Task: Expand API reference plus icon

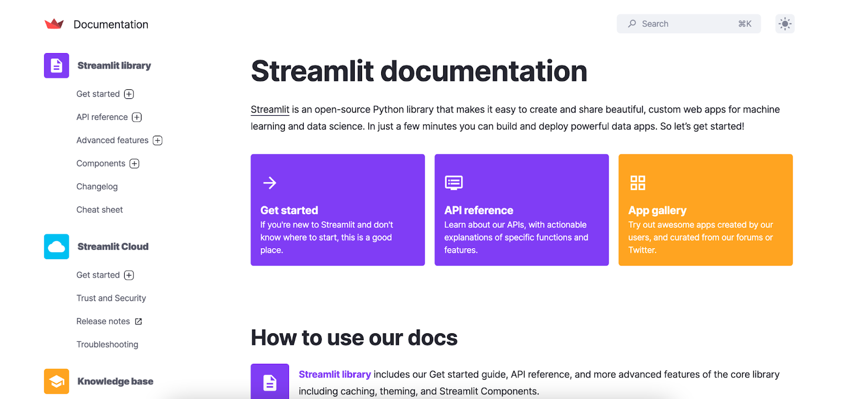Action: point(137,117)
